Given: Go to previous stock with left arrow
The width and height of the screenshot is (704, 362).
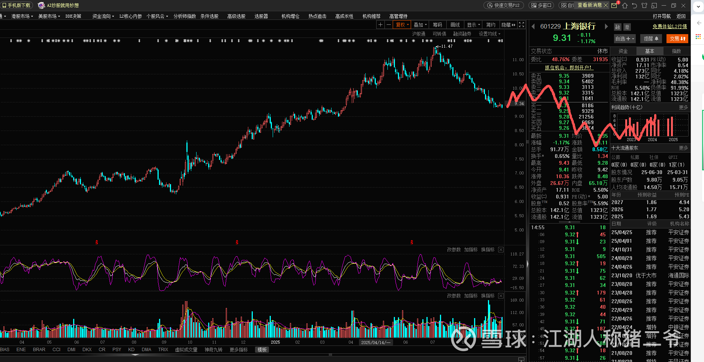Looking at the screenshot, I should (533, 26).
